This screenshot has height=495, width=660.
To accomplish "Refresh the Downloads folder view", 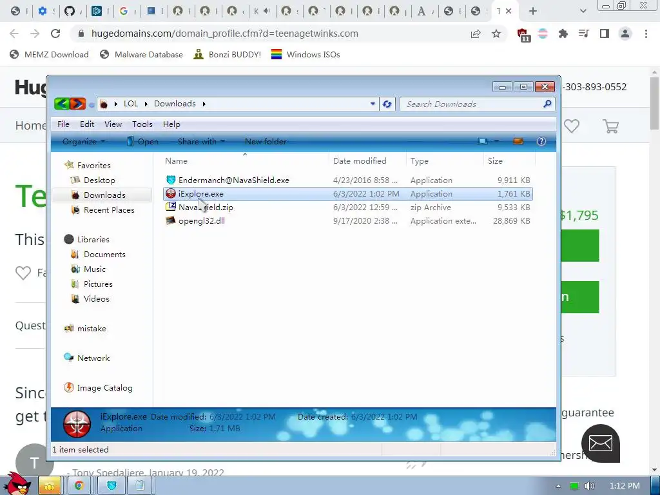I will click(387, 104).
